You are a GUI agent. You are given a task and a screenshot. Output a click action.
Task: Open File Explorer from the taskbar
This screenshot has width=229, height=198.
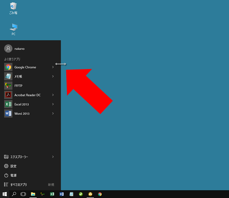(33, 194)
